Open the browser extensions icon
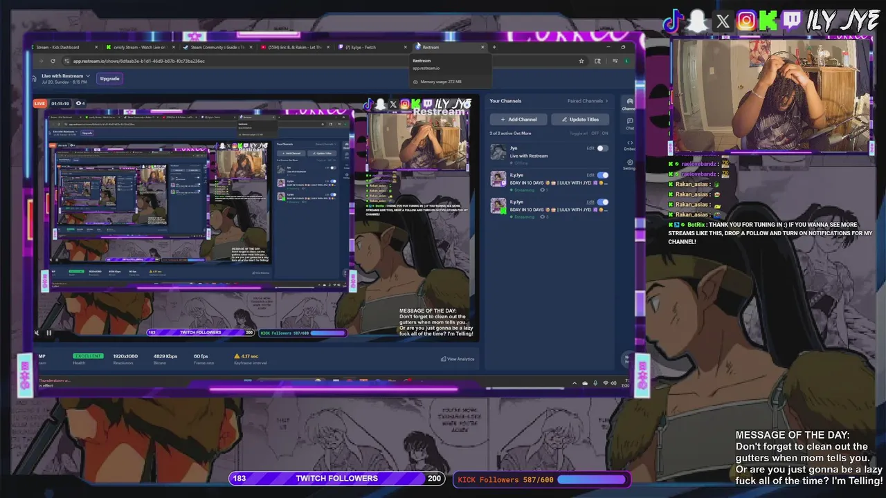Screen dimensions: 886x498 598,61
